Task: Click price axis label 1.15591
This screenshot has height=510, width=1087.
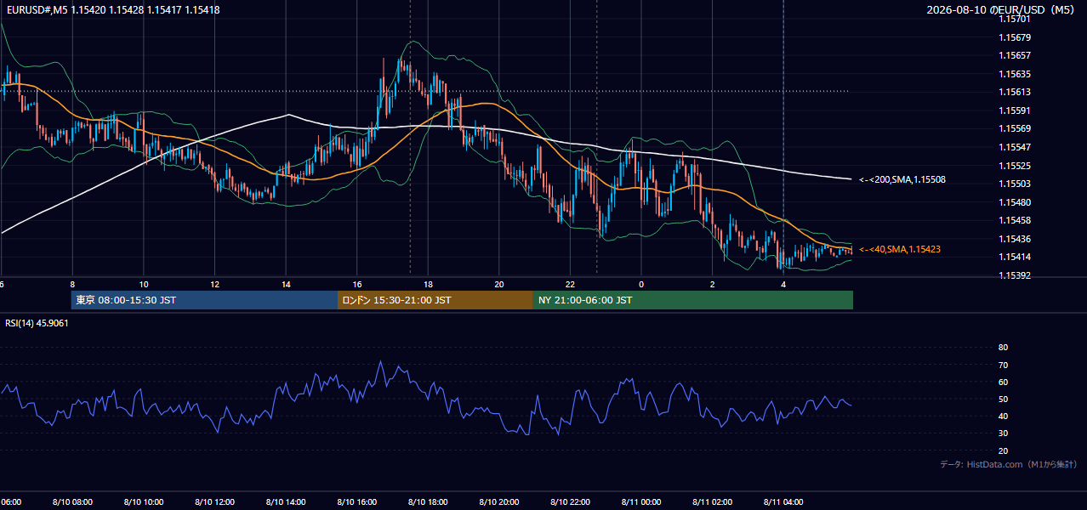Action: (1014, 110)
